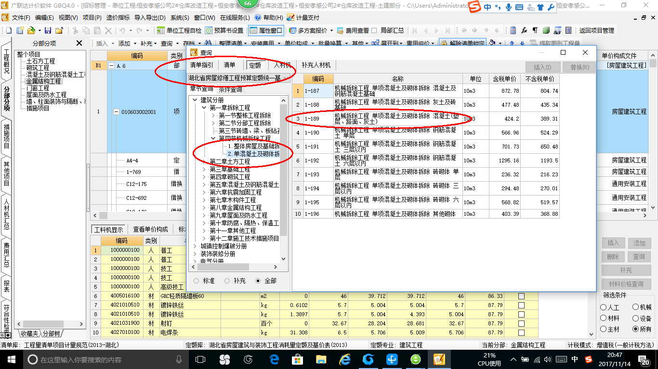Image resolution: width=658 pixels, height=369 pixels.
Task: Open the 措施项目 vertical side tab
Action: (6, 137)
